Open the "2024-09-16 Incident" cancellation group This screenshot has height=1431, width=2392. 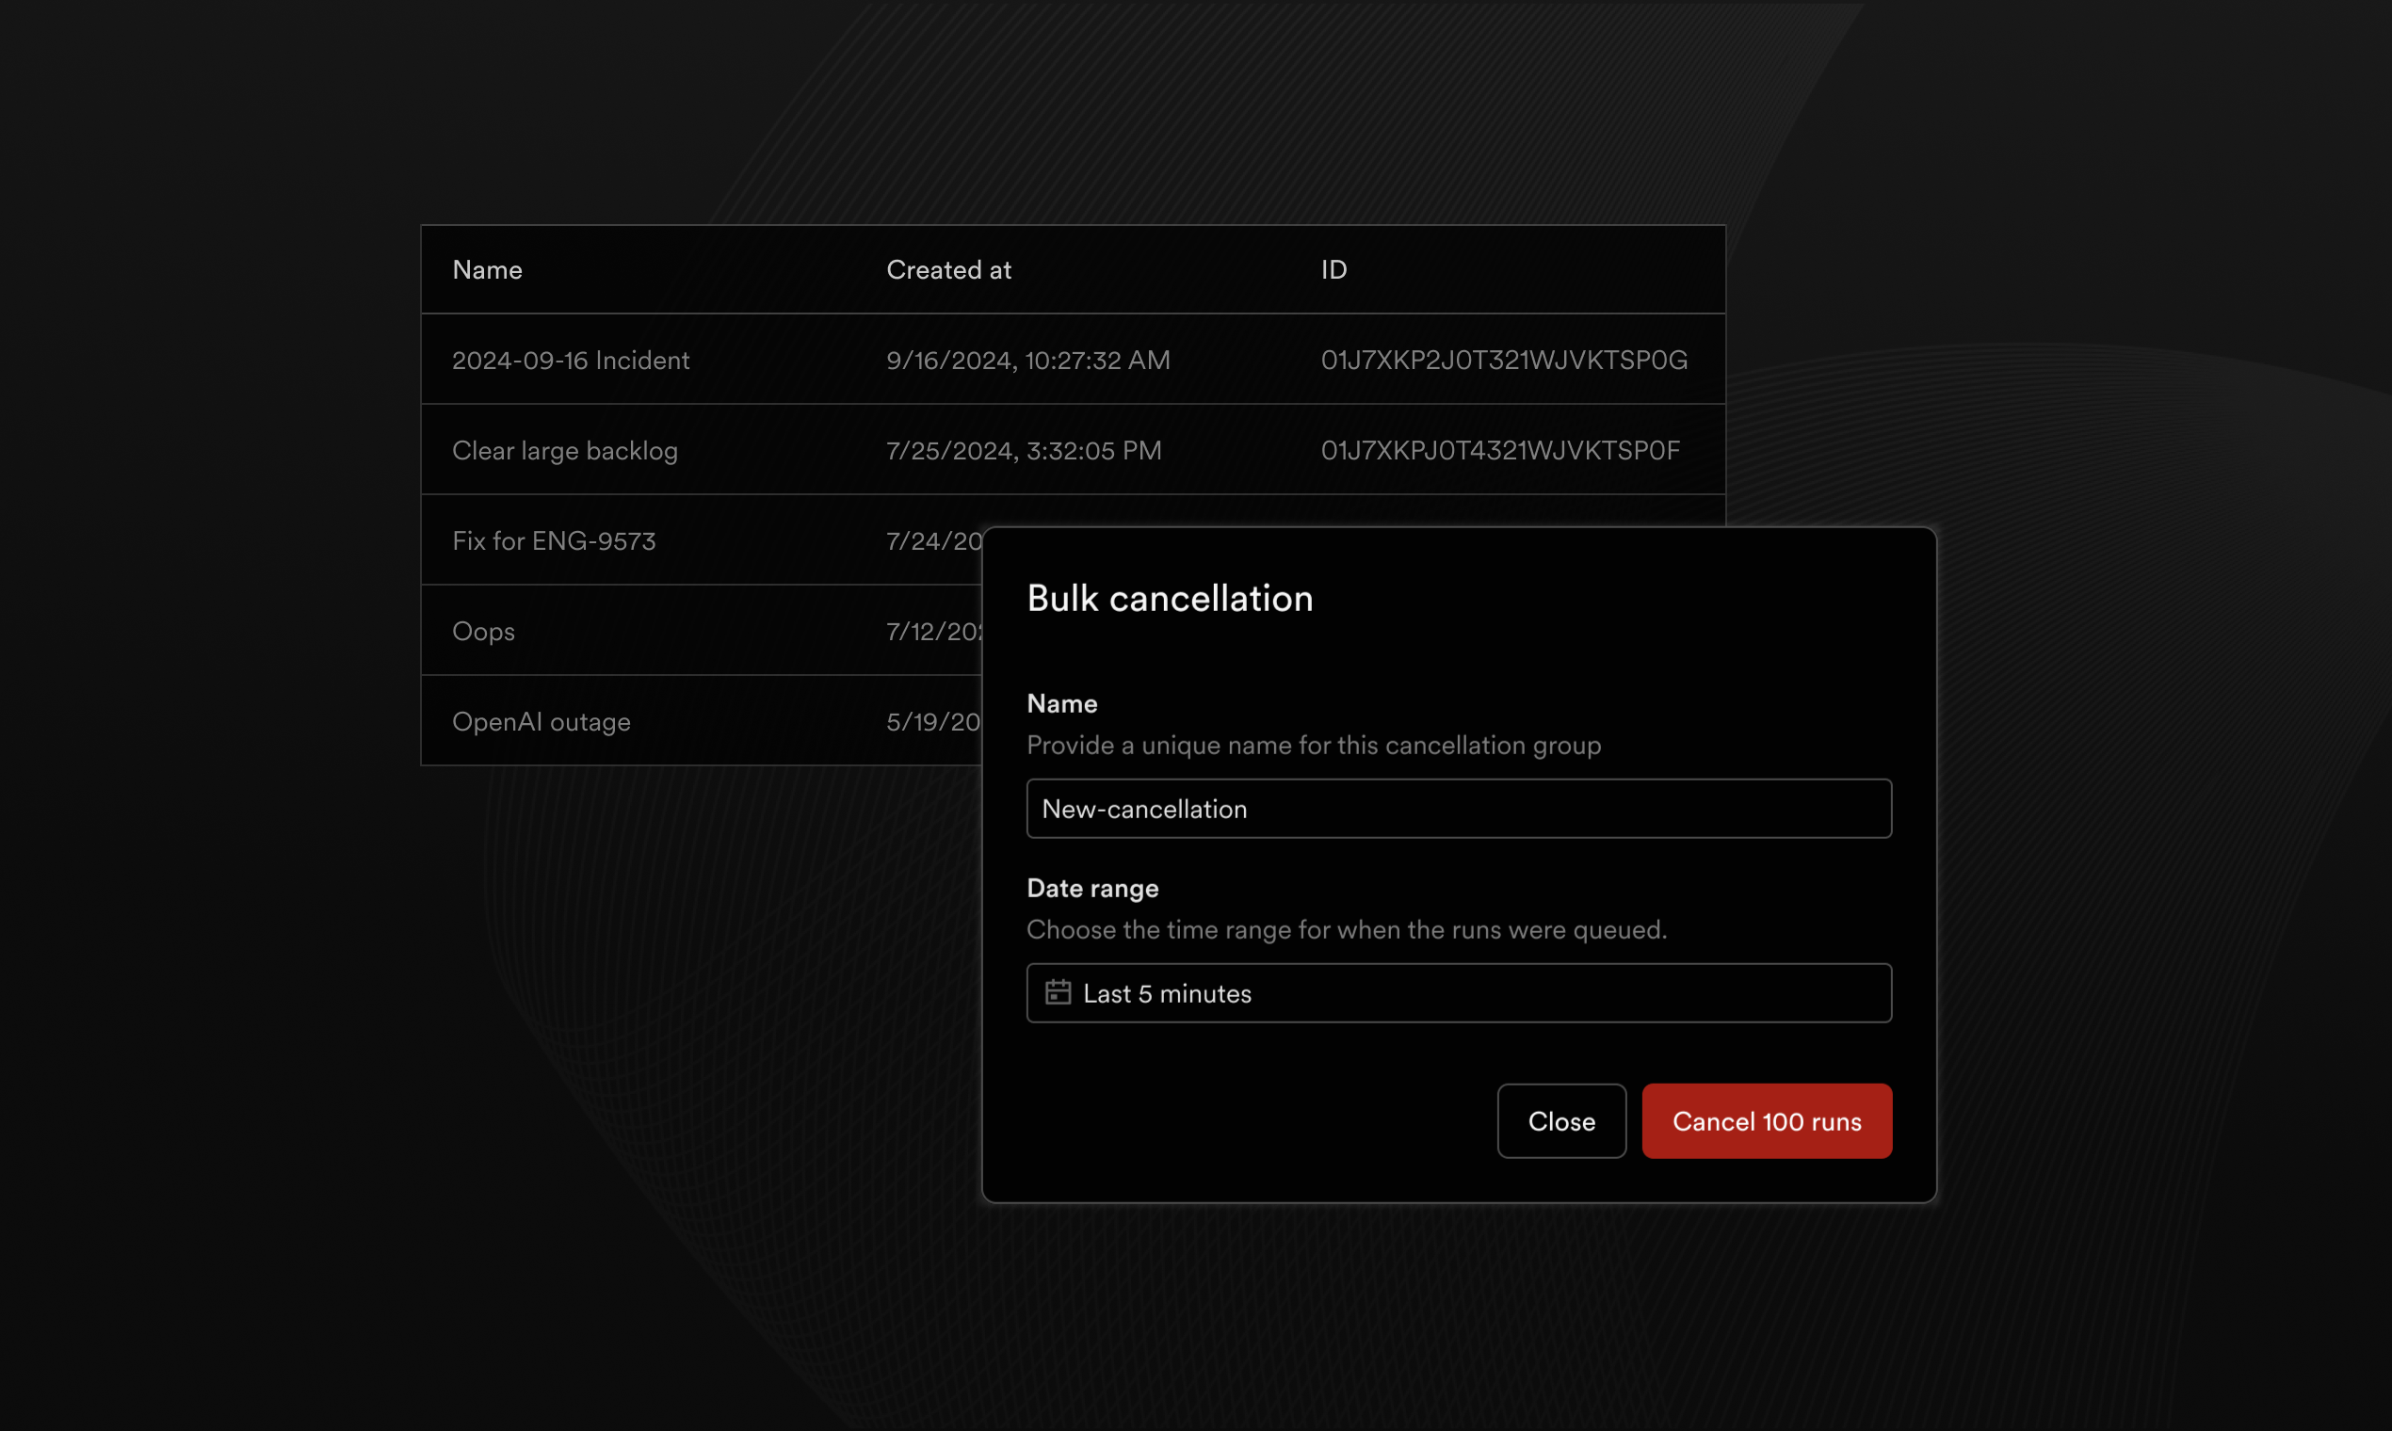pos(571,360)
